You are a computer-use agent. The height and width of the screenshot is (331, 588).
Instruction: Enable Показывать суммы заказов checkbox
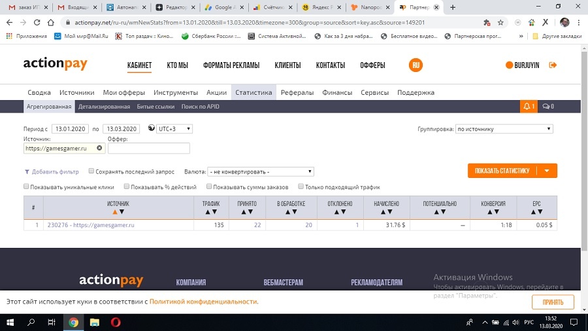[209, 186]
